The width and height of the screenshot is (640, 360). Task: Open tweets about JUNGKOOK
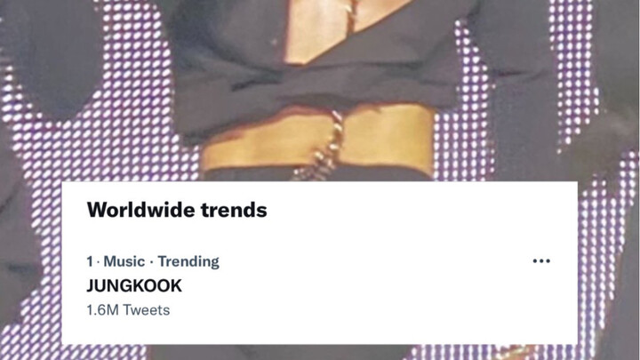click(134, 285)
